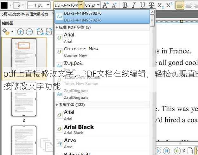
Task: Zoom out thumbnails with the minus icon
Action: point(29,32)
